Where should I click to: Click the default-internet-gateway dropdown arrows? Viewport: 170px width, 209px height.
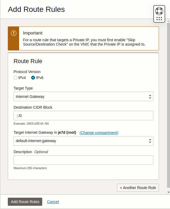pos(150,141)
